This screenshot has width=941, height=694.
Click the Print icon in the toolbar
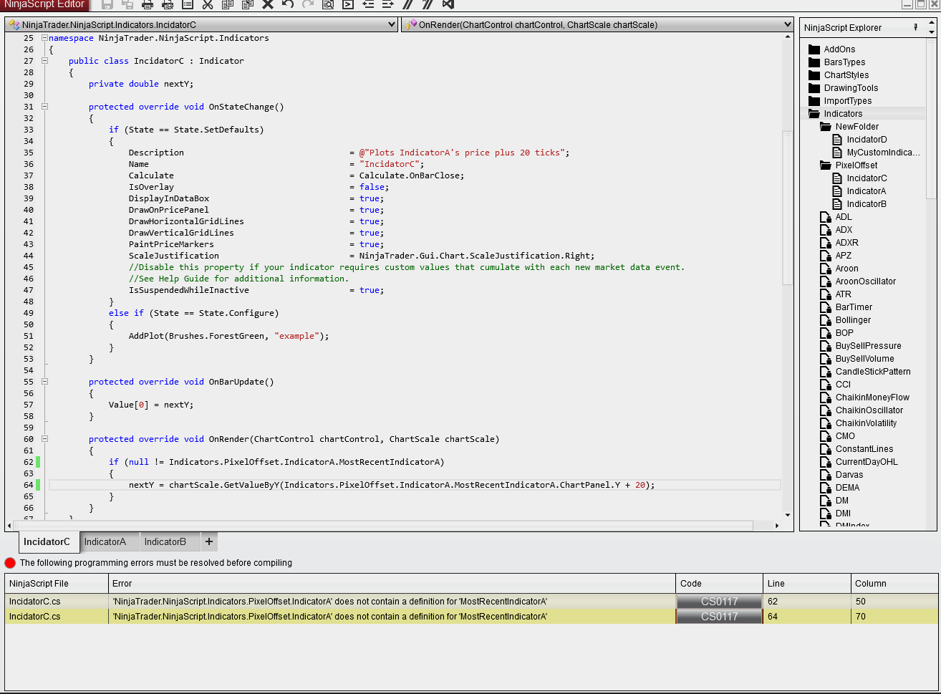pos(148,5)
